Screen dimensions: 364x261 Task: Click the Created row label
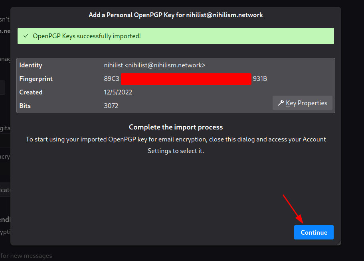coord(31,92)
